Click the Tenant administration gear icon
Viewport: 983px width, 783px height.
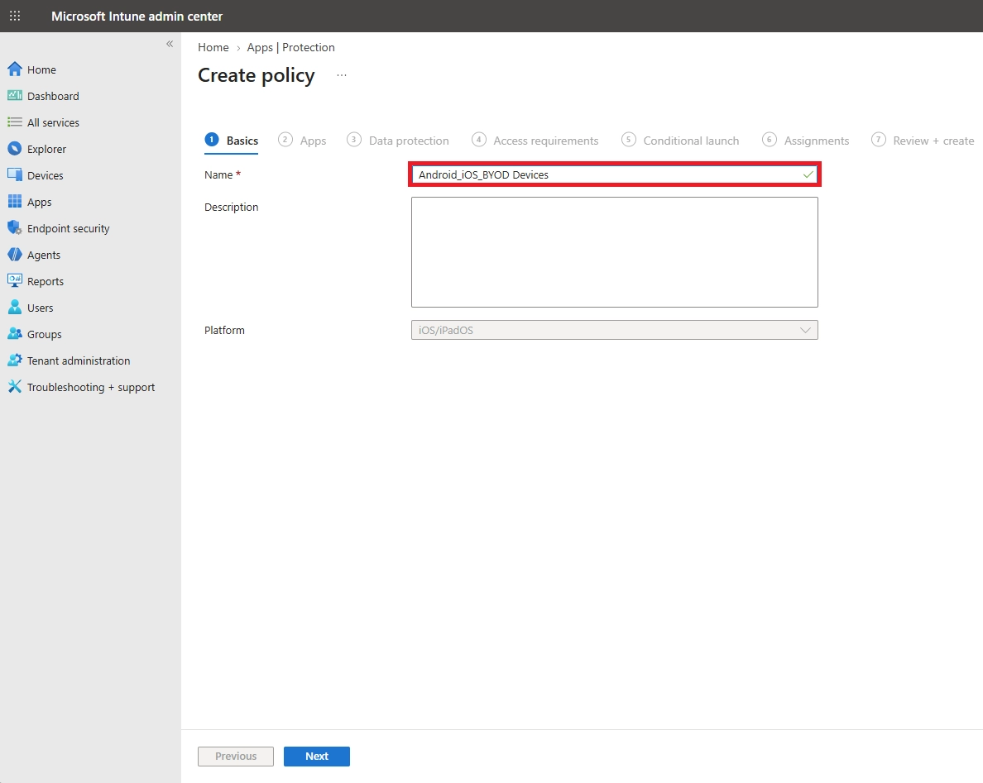pos(14,360)
